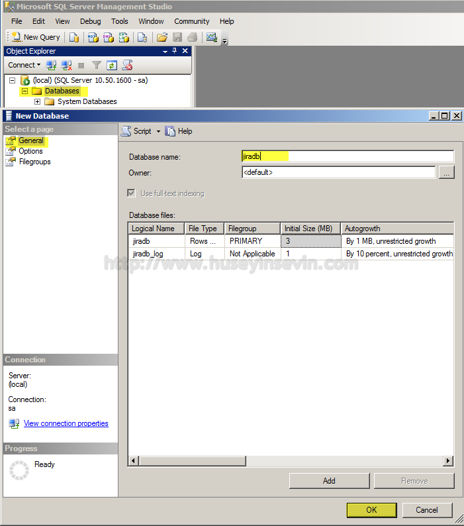Click Connect Object Explorer icon
This screenshot has width=464, height=526.
pyautogui.click(x=51, y=65)
